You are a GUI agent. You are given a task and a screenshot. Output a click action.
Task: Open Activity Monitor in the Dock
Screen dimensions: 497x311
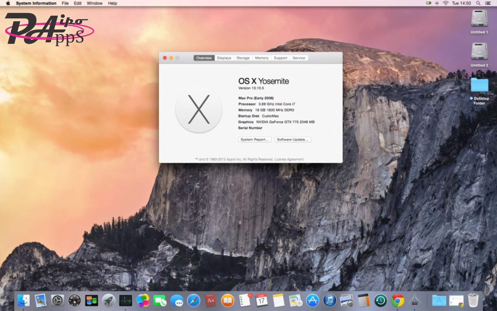click(125, 300)
